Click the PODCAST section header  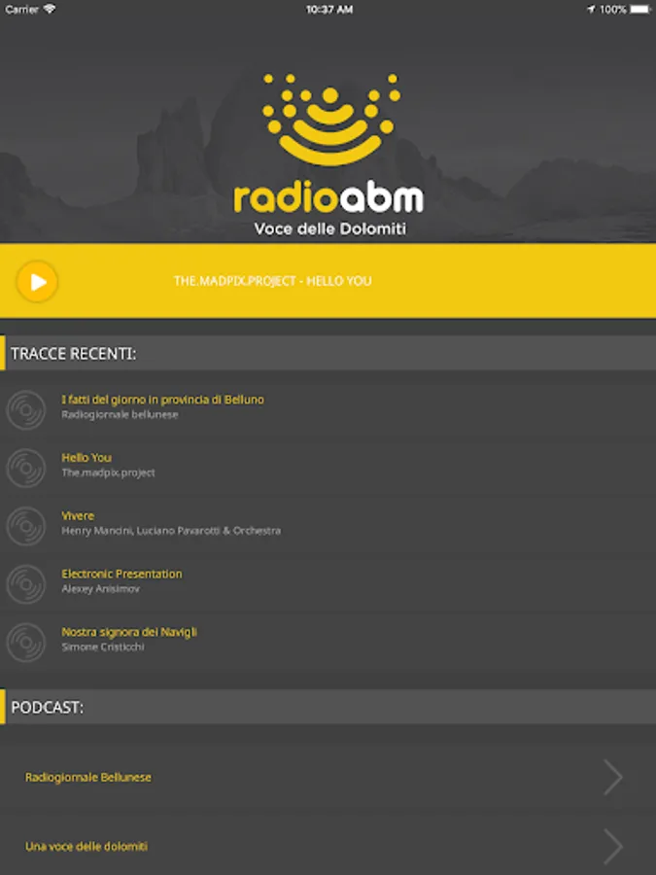328,707
